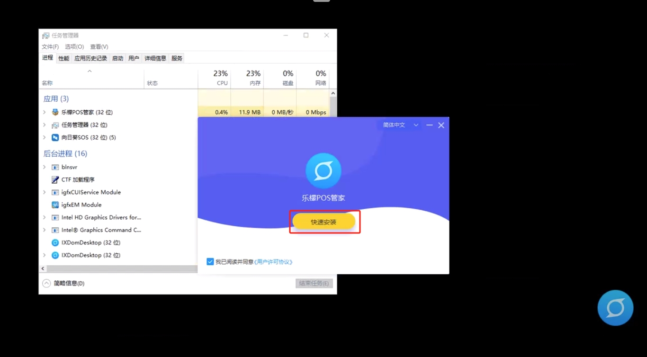The width and height of the screenshot is (647, 357).
Task: Click the Task Manager title bar icon
Action: [45, 36]
